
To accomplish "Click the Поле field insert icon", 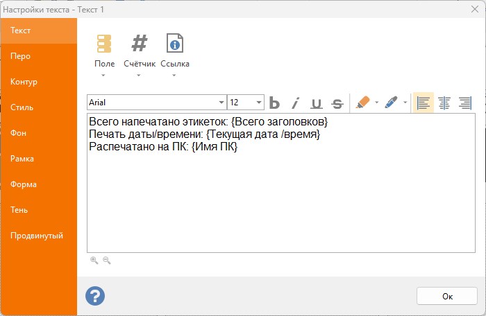I will coord(104,44).
